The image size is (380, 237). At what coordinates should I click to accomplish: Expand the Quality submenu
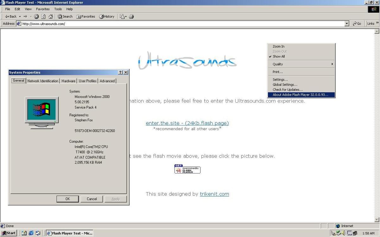coord(301,64)
